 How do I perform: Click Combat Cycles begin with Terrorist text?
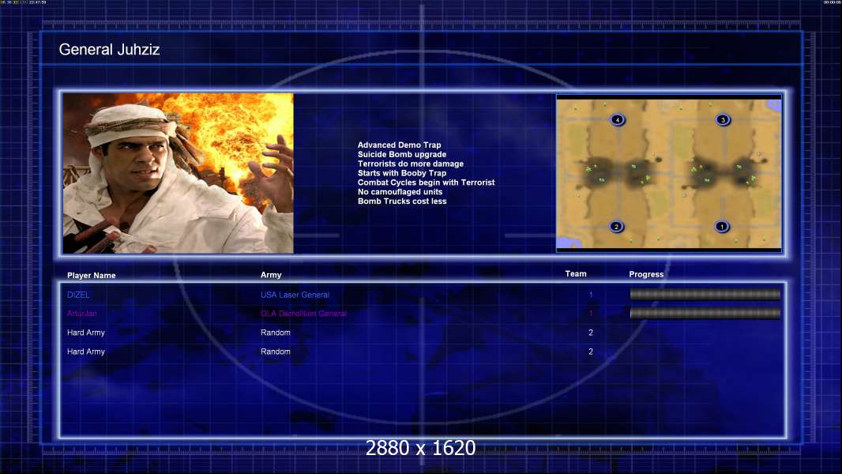click(x=426, y=182)
